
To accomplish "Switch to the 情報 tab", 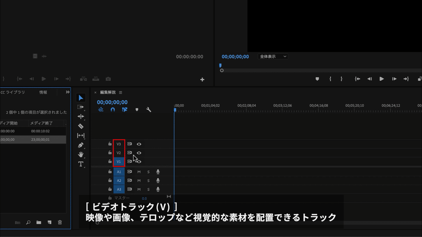I will (x=43, y=92).
